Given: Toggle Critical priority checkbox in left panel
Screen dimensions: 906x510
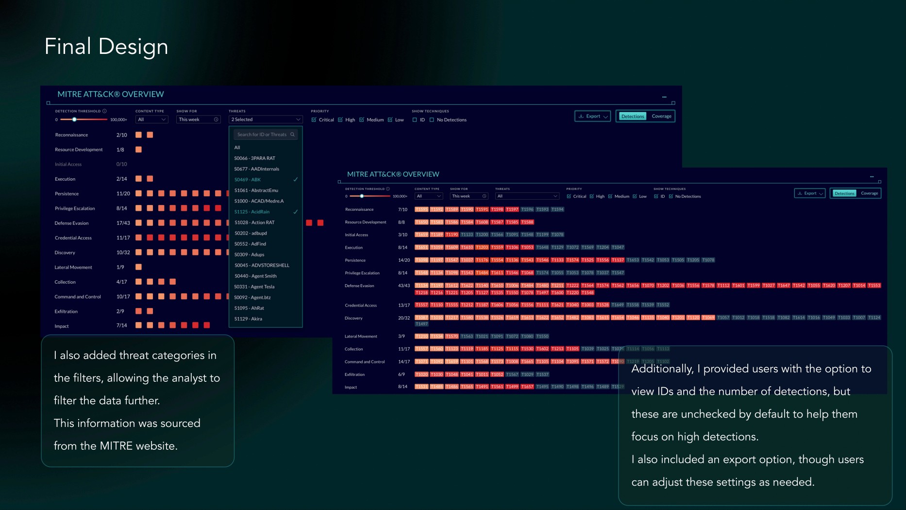Looking at the screenshot, I should [x=314, y=119].
